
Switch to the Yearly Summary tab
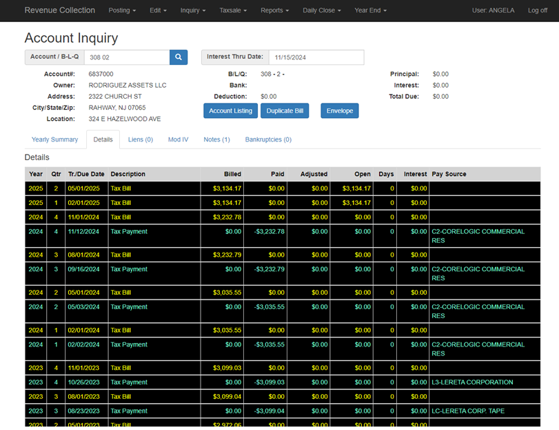[x=54, y=139]
